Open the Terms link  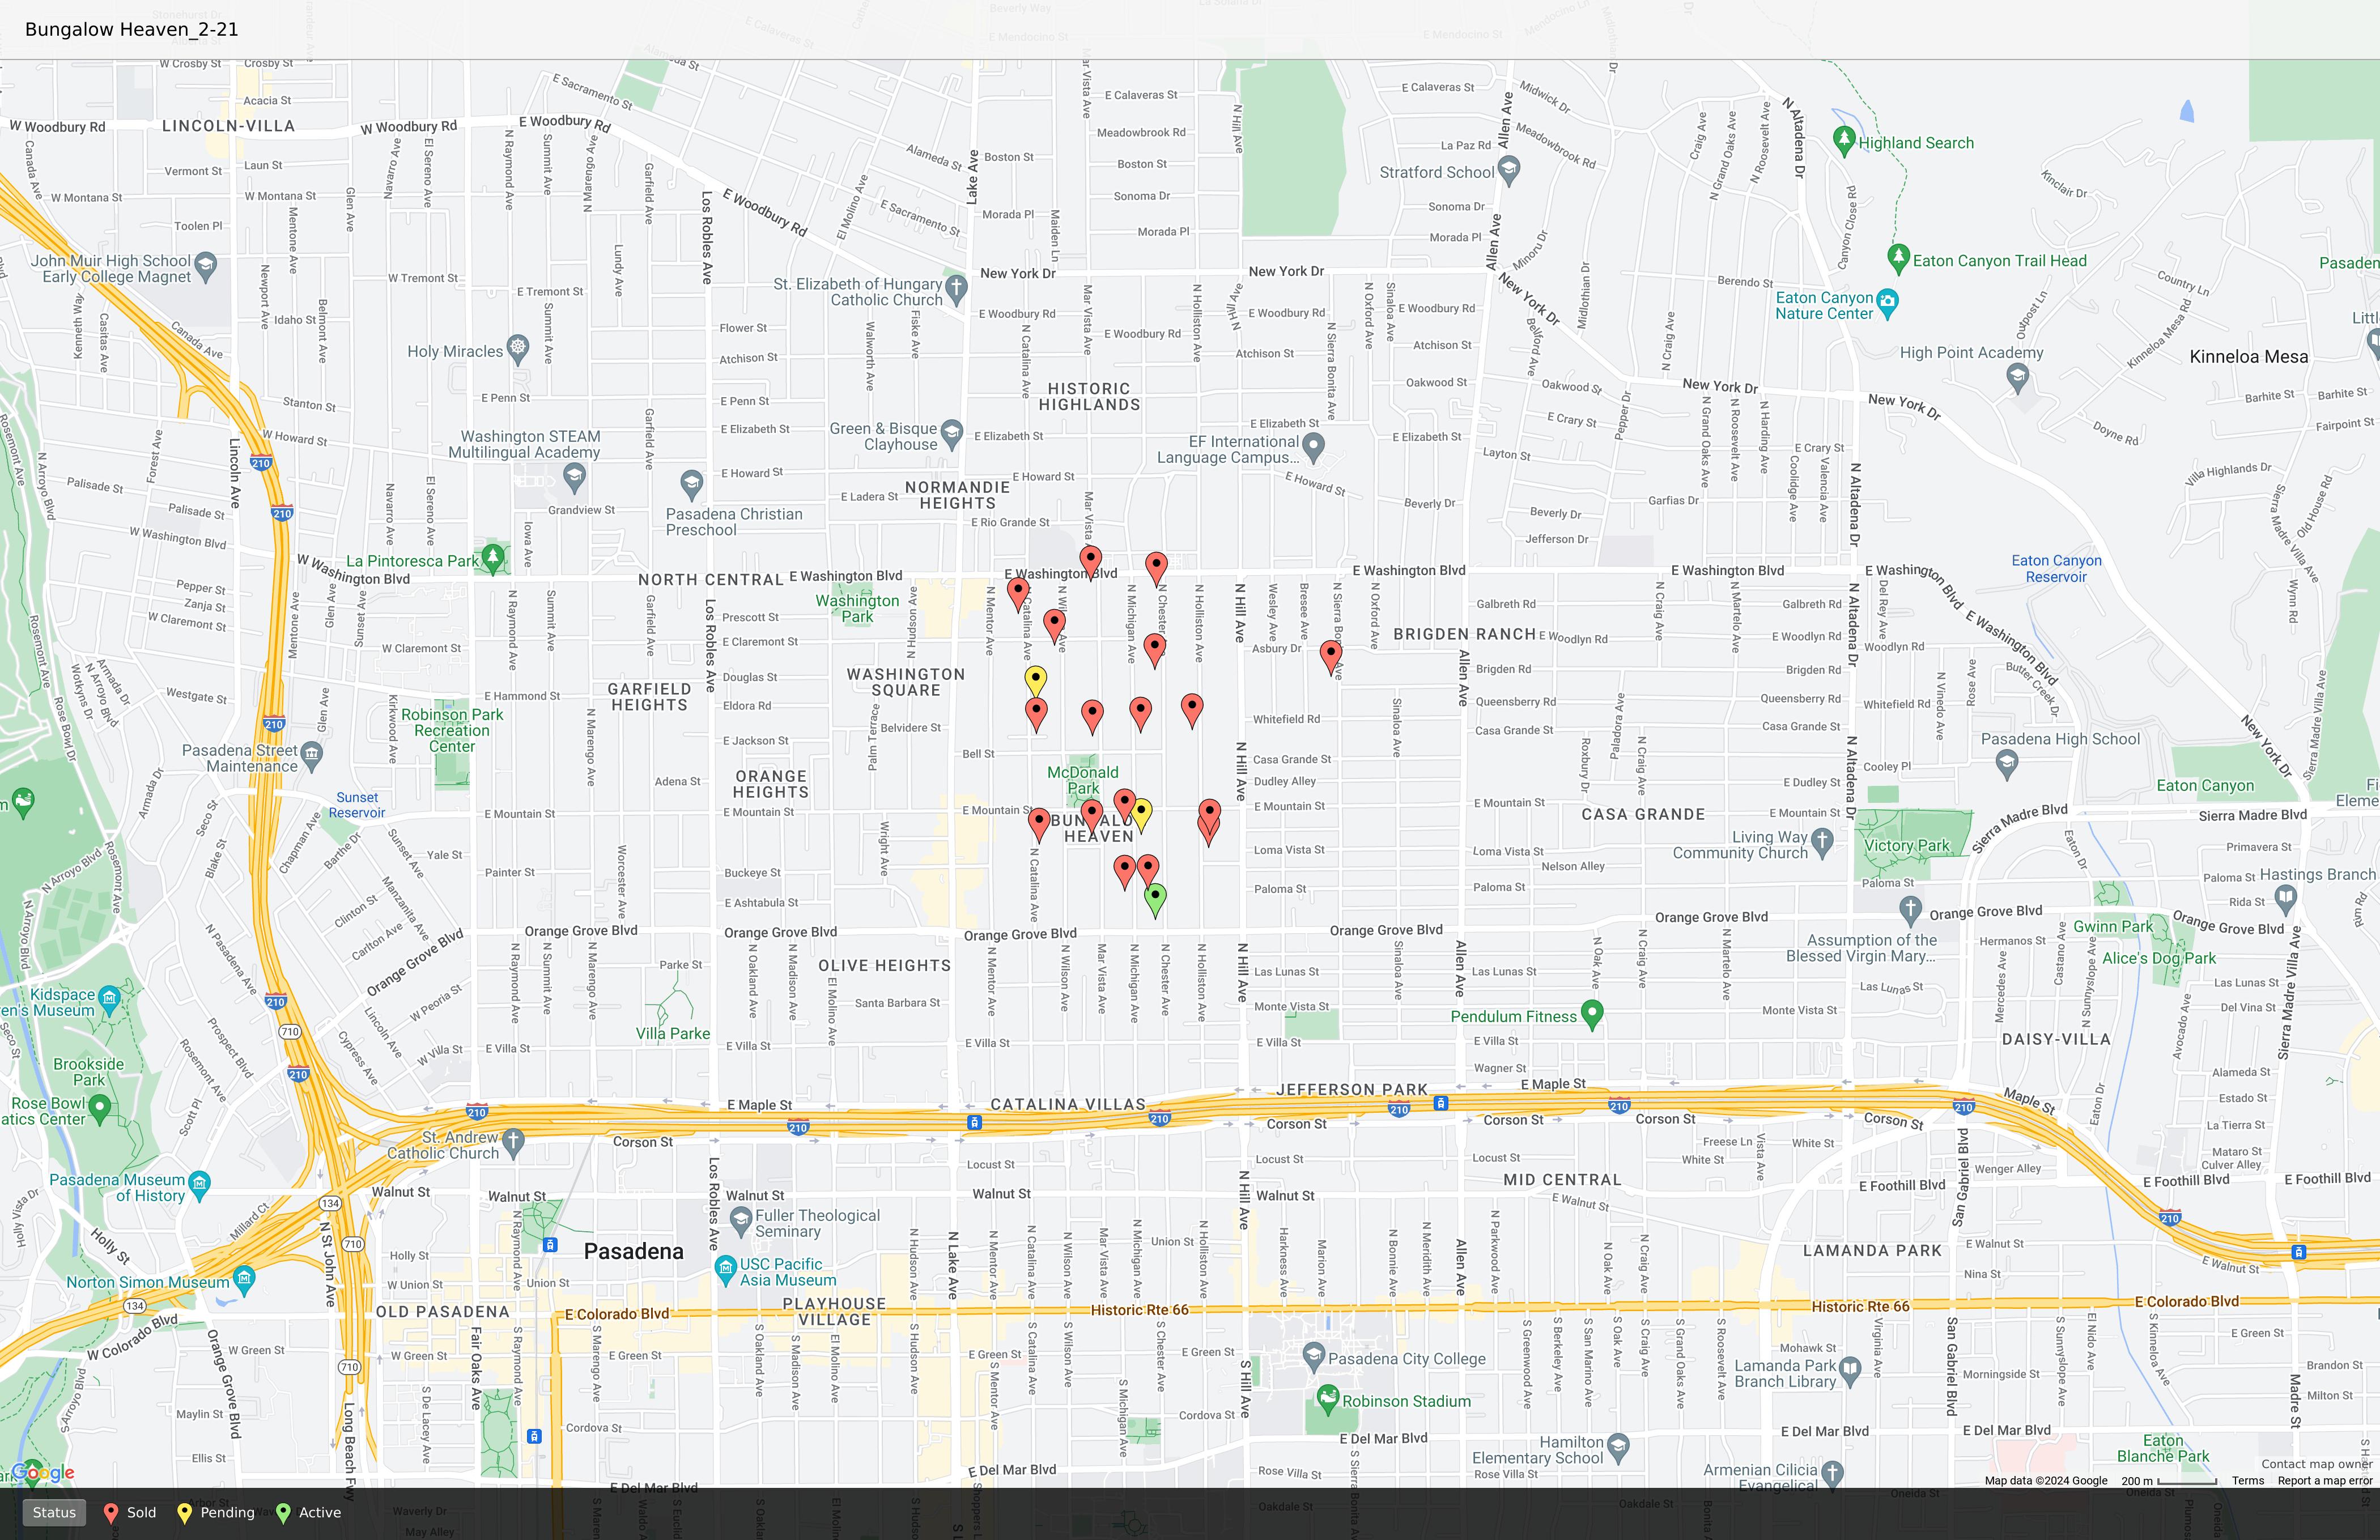(2247, 1481)
